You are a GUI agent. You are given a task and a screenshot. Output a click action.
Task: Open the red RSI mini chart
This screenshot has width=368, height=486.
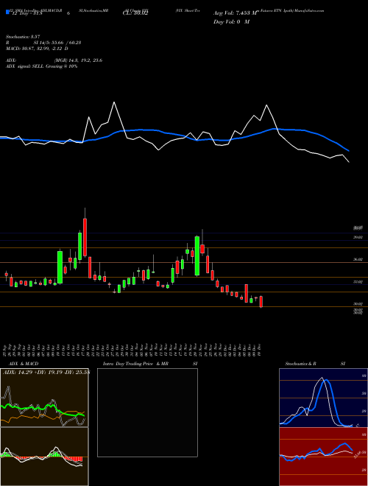coord(323,457)
